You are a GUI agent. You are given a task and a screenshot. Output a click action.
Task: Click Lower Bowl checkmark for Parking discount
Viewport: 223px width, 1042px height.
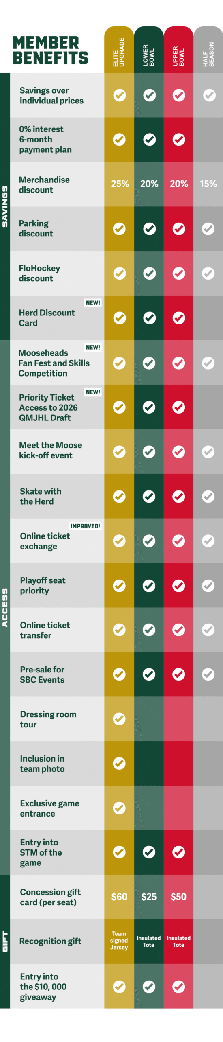[x=149, y=229]
